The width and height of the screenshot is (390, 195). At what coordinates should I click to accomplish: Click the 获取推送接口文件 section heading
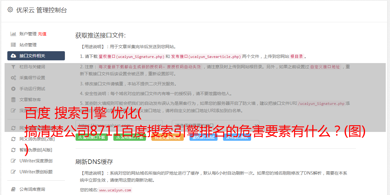(101, 35)
